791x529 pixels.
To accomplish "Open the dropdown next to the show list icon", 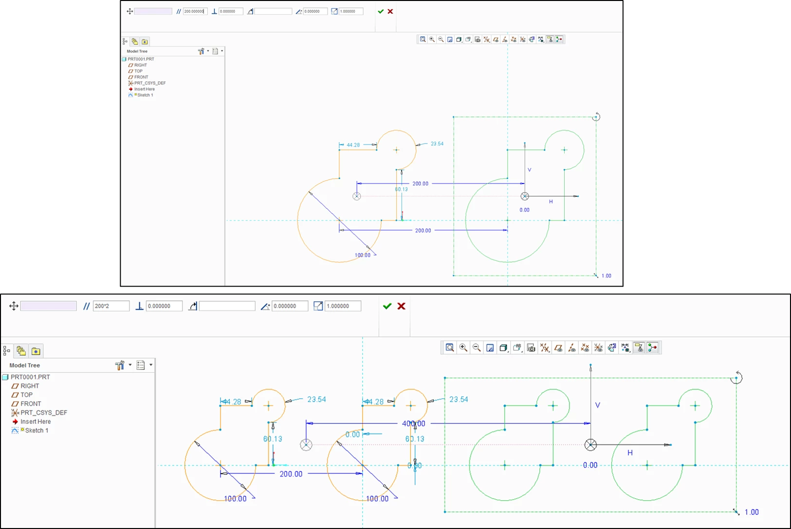I will click(x=151, y=365).
